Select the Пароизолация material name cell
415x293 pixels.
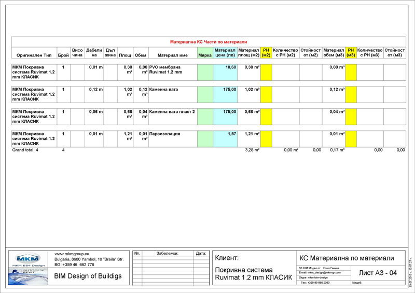coord(173,139)
